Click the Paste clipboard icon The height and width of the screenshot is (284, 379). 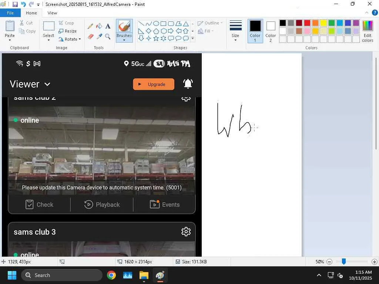[x=10, y=26]
